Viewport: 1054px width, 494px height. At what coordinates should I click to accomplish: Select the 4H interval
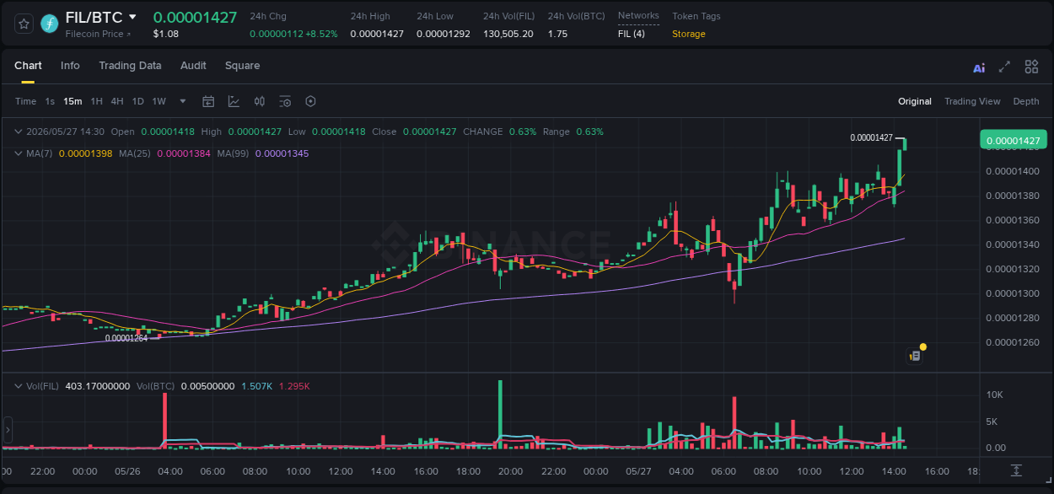tap(116, 101)
